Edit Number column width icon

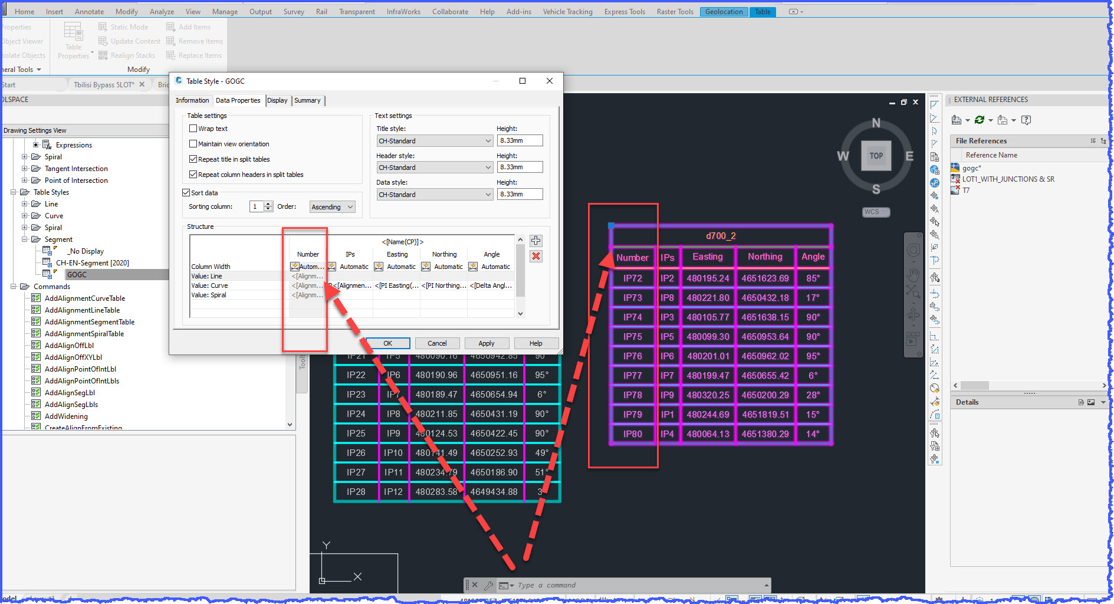point(294,267)
